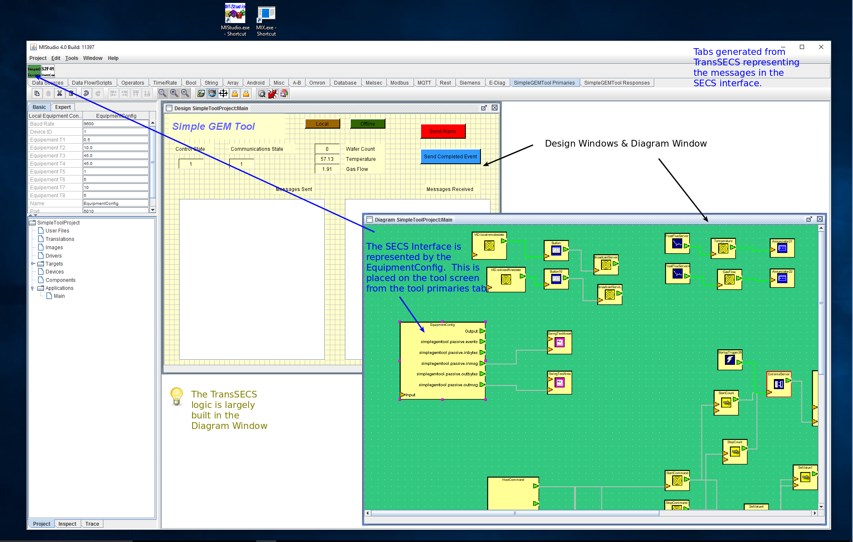The image size is (853, 542).
Task: Click the undo arrow toolbar icon
Action: pyautogui.click(x=86, y=93)
